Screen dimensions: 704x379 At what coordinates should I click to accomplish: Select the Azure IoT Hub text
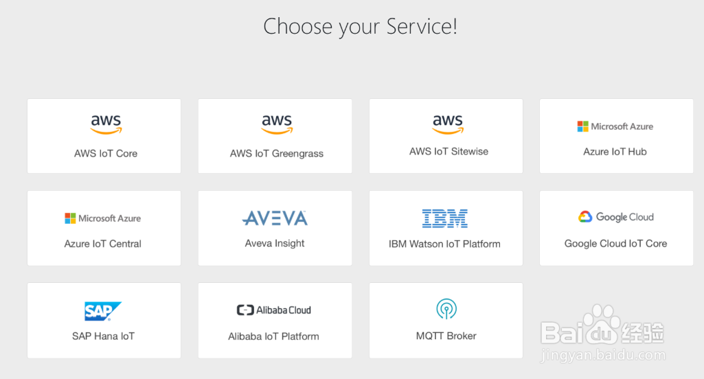pos(615,152)
